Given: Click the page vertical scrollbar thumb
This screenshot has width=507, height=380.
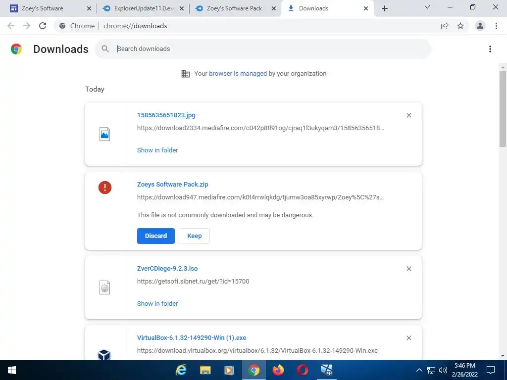Looking at the screenshot, I should click(503, 108).
